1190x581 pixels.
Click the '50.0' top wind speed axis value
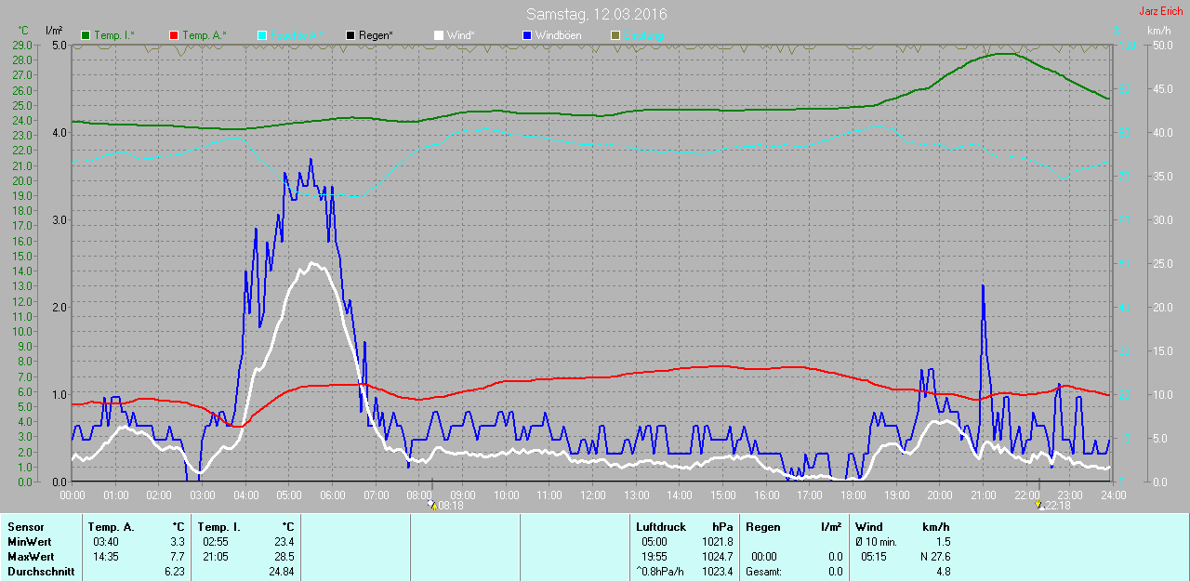(1161, 45)
